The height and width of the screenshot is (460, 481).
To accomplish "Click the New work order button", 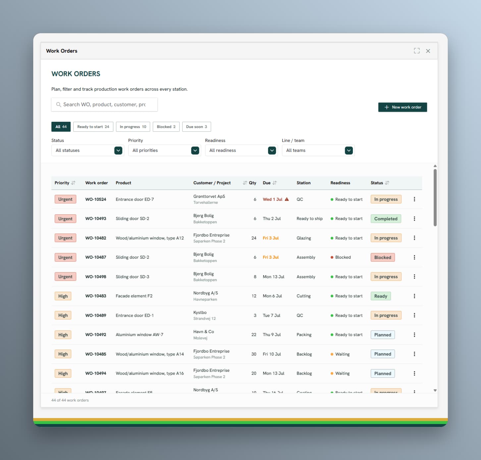I will click(x=402, y=107).
